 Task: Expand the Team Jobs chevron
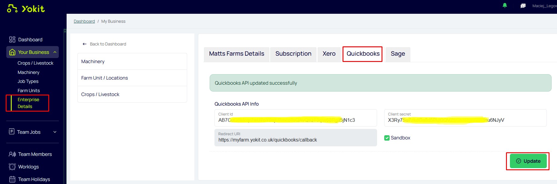coord(55,132)
